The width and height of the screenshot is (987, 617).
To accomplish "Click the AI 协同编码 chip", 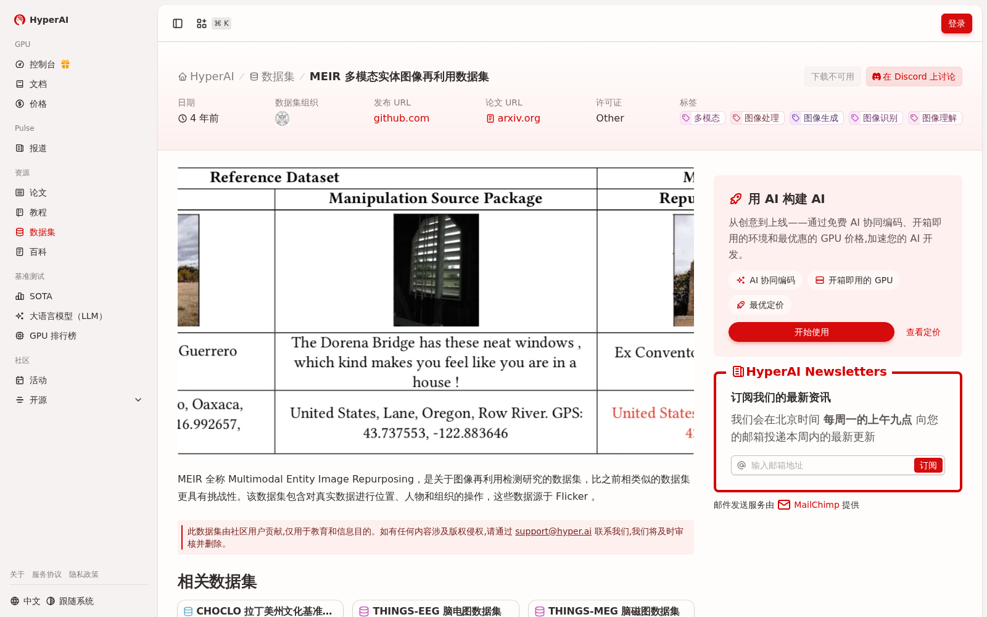I will click(766, 280).
